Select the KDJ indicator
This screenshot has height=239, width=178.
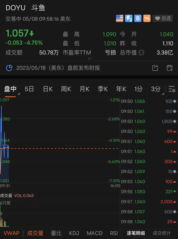(x=74, y=233)
